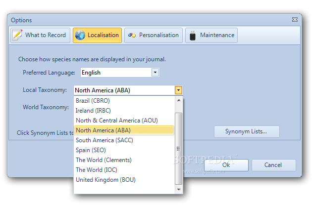Open the Synonym Lists dialog

pos(247,131)
